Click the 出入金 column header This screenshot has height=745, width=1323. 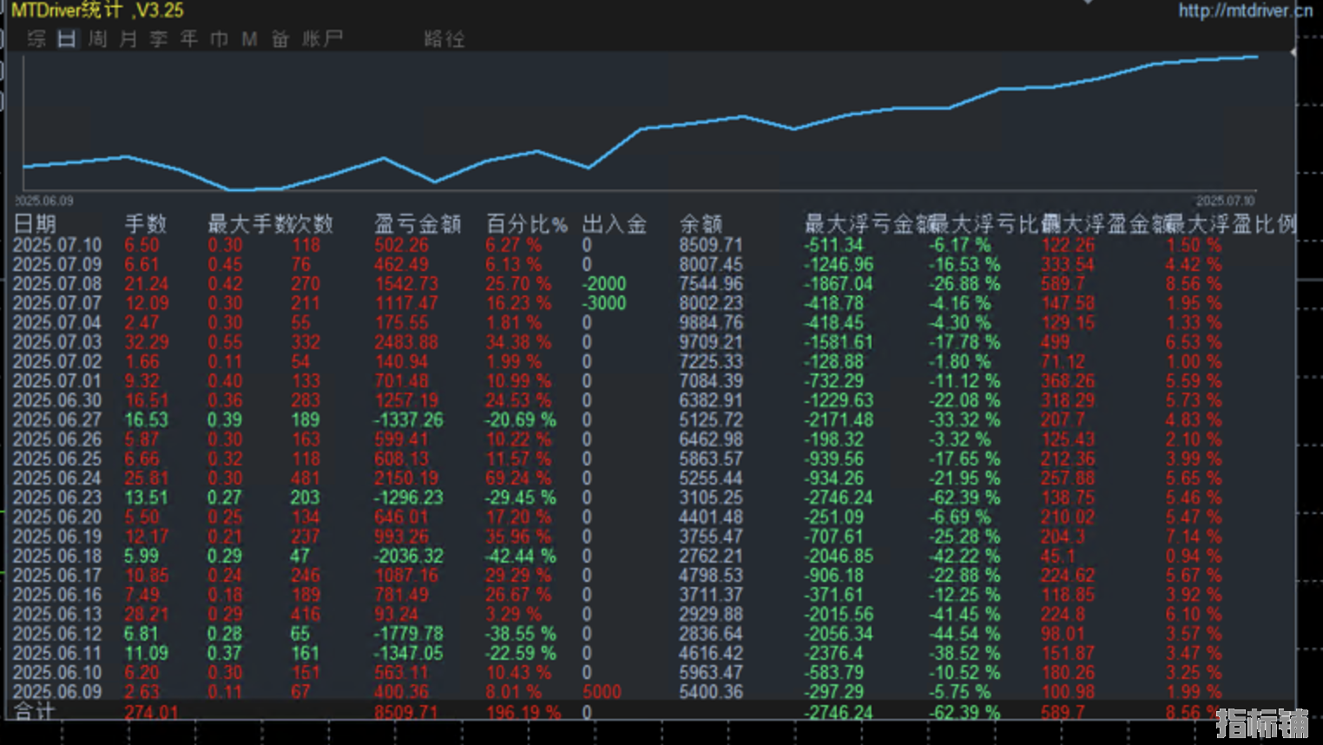[x=615, y=224]
